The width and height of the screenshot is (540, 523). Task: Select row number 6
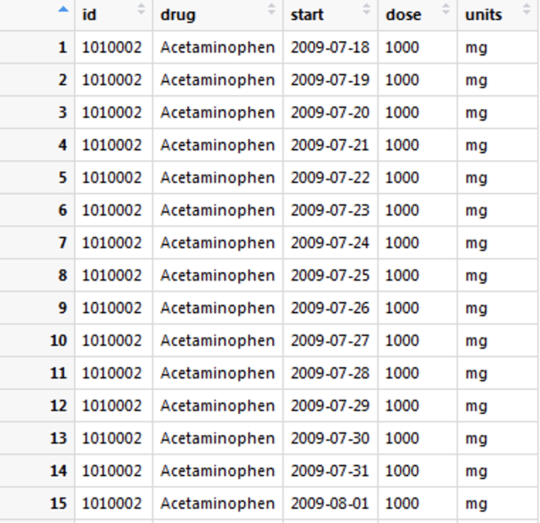(62, 210)
